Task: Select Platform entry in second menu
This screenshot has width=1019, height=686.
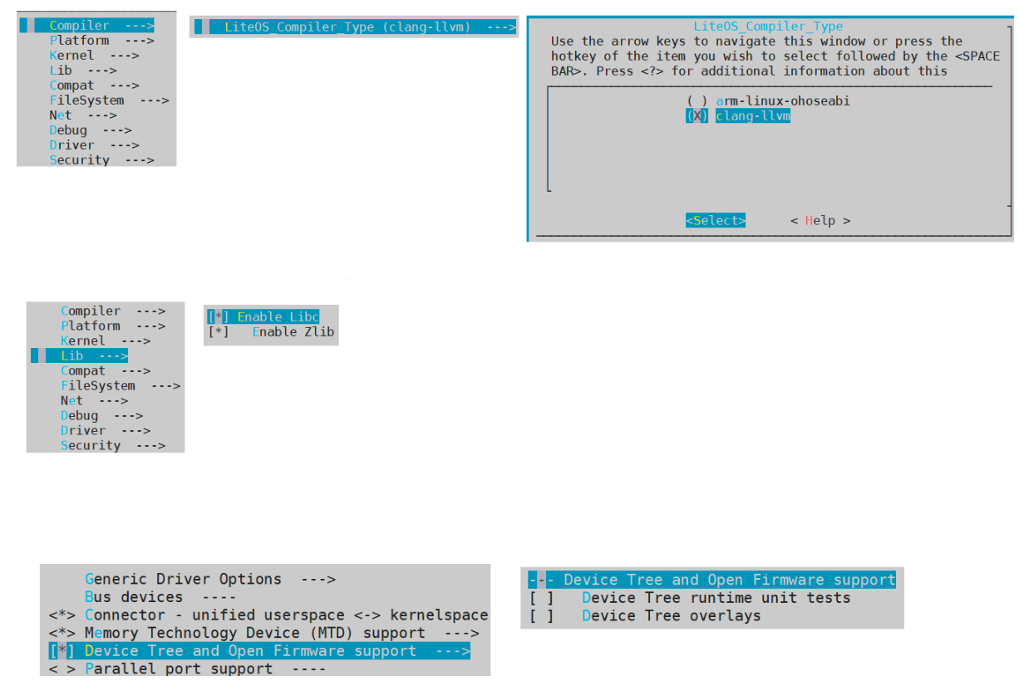Action: 113,326
